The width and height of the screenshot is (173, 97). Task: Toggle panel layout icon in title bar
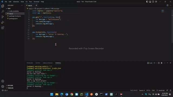(150, 2)
